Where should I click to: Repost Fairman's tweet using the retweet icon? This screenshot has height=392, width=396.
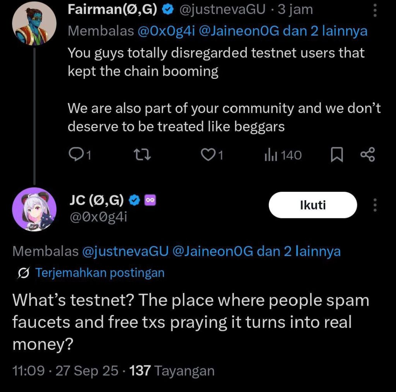(x=142, y=155)
